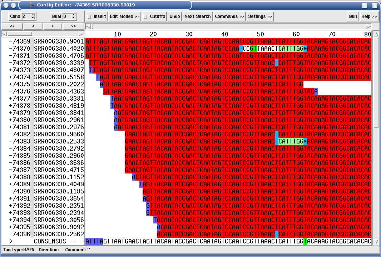Screen dimensions: 381x257
Task: Click green highlighted T in consensus row
Action: (x=305, y=241)
